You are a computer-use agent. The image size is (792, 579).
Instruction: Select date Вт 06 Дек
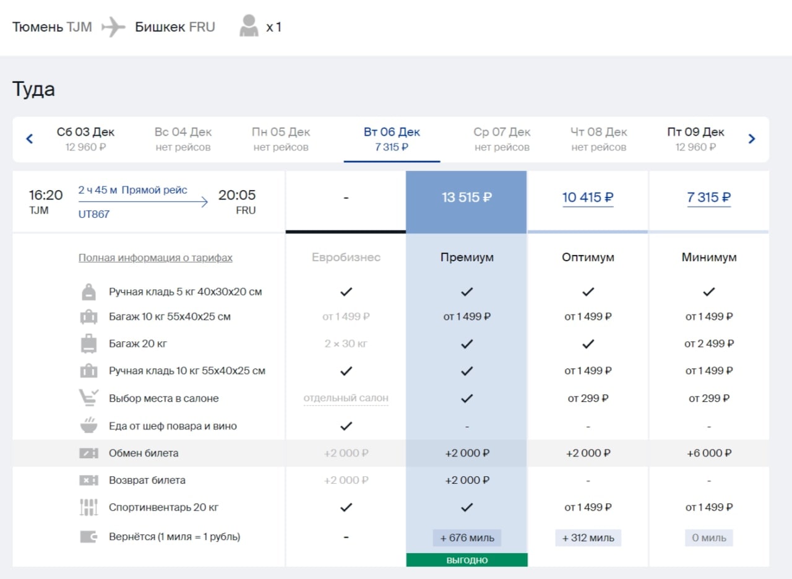392,139
